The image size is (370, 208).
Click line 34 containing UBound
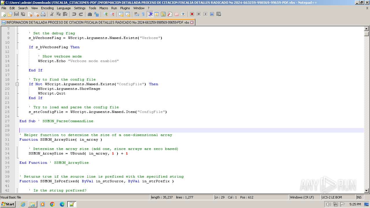click(x=78, y=153)
